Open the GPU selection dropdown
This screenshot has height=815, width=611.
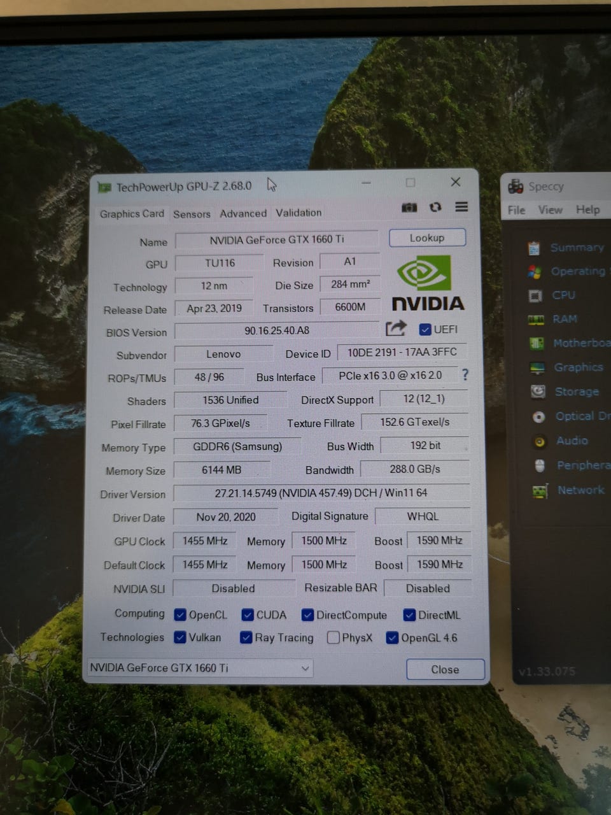[x=199, y=668]
